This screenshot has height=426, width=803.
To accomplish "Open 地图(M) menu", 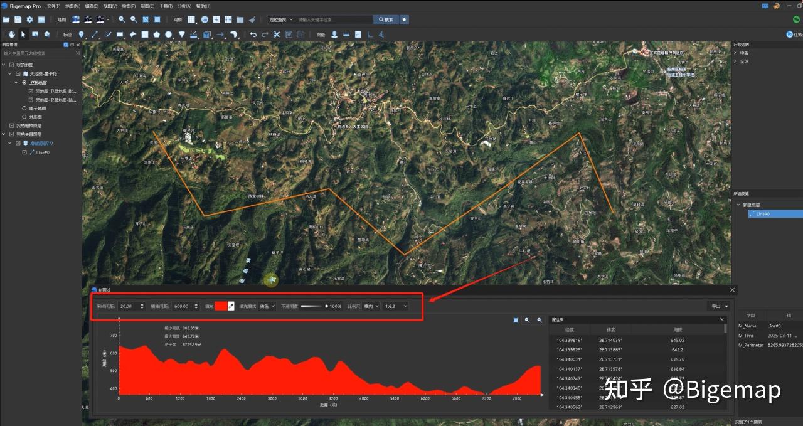I will click(73, 6).
